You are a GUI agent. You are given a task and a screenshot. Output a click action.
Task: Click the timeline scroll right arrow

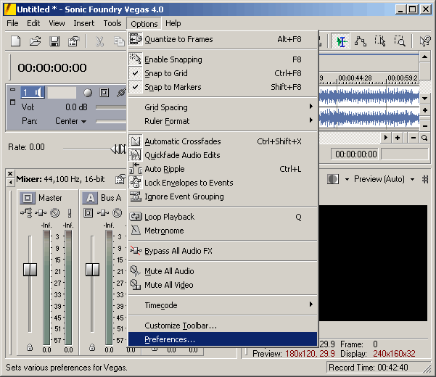[x=386, y=138]
